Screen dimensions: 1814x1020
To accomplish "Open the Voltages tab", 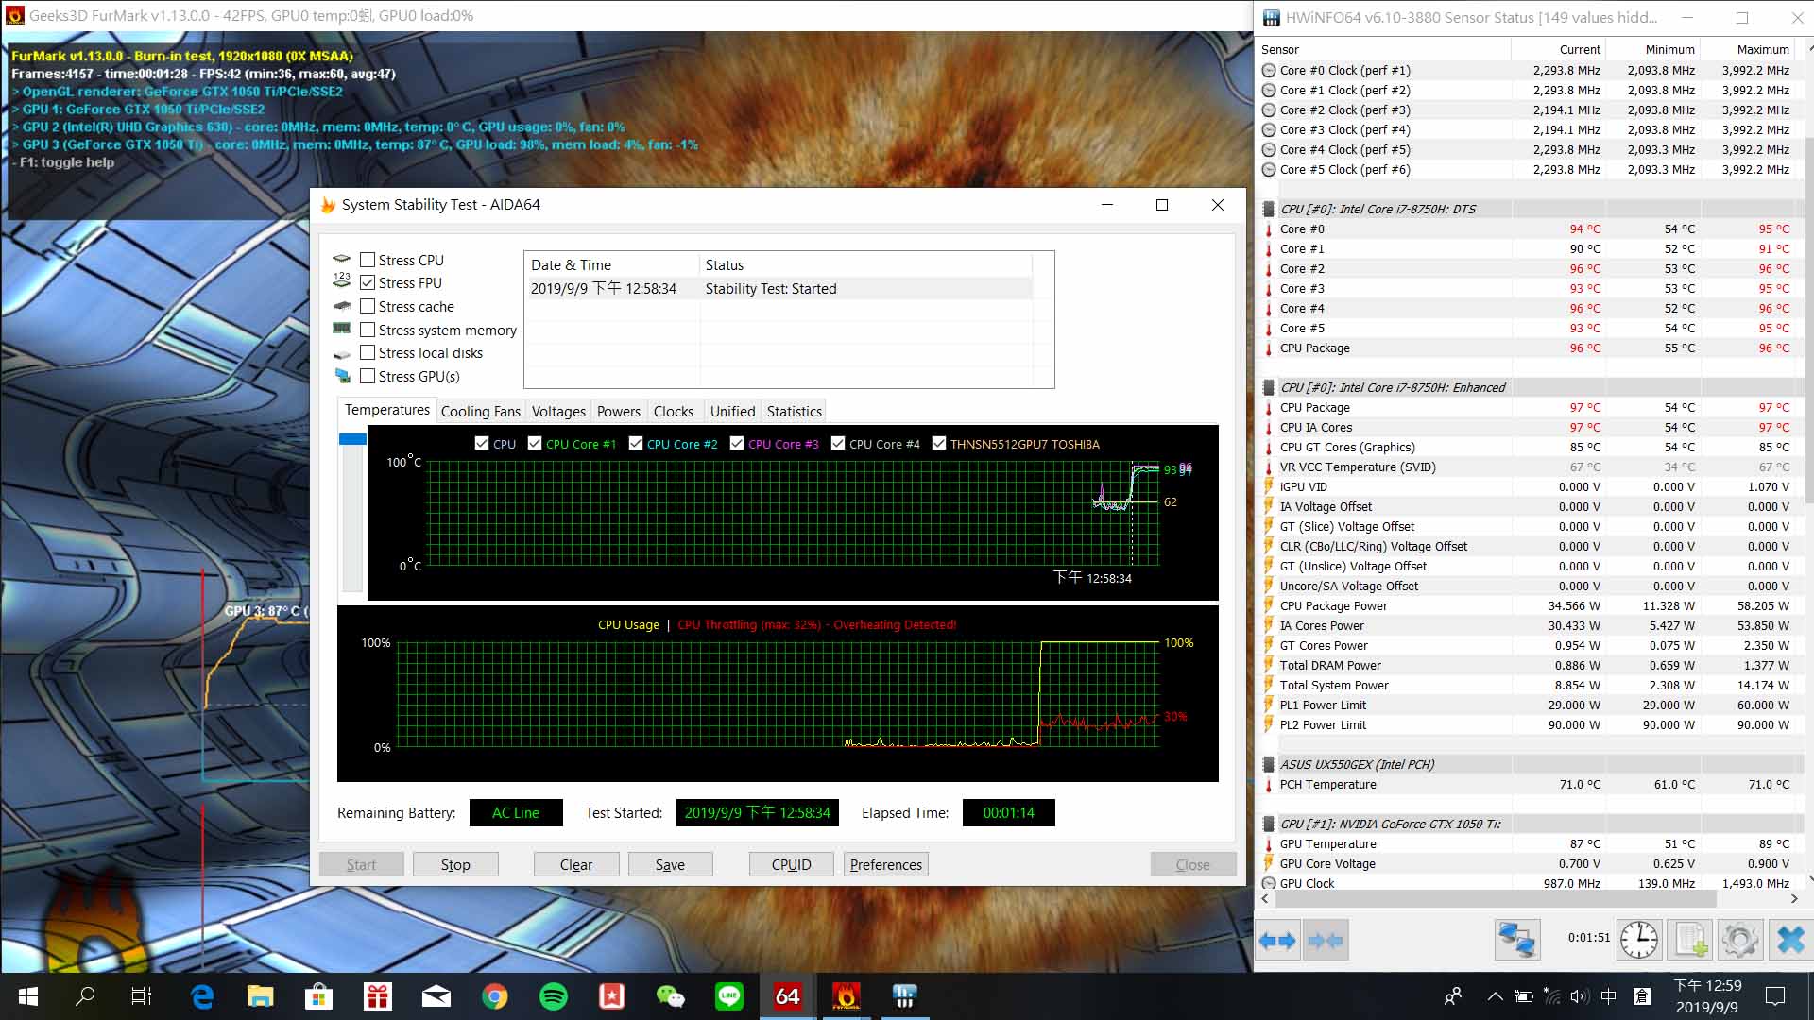I will (x=558, y=412).
